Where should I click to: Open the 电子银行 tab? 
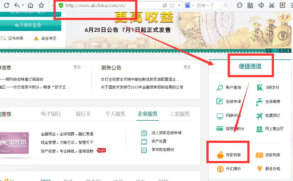pos(51,114)
